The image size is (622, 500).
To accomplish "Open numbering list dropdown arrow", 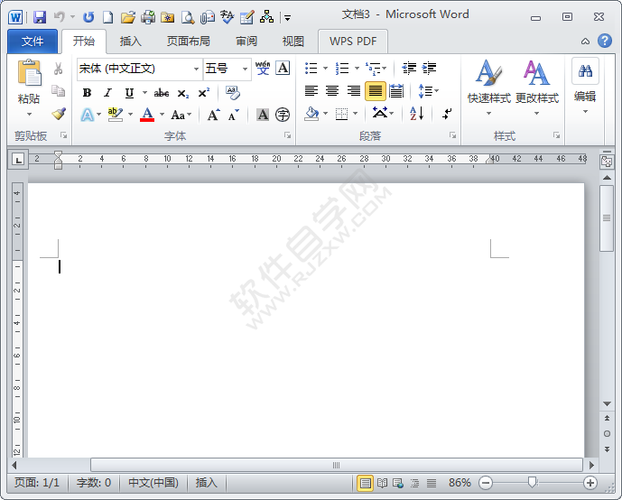I will (x=357, y=69).
